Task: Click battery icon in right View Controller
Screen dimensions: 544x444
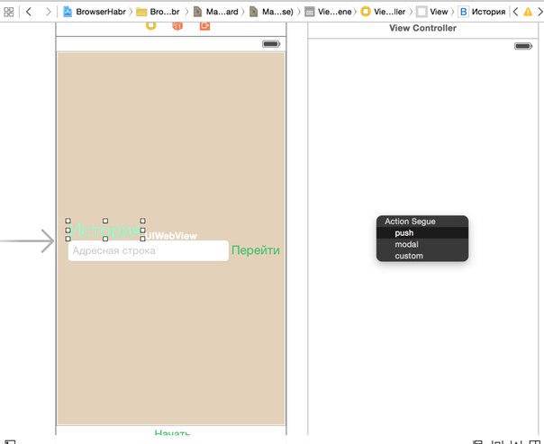Action: (523, 46)
